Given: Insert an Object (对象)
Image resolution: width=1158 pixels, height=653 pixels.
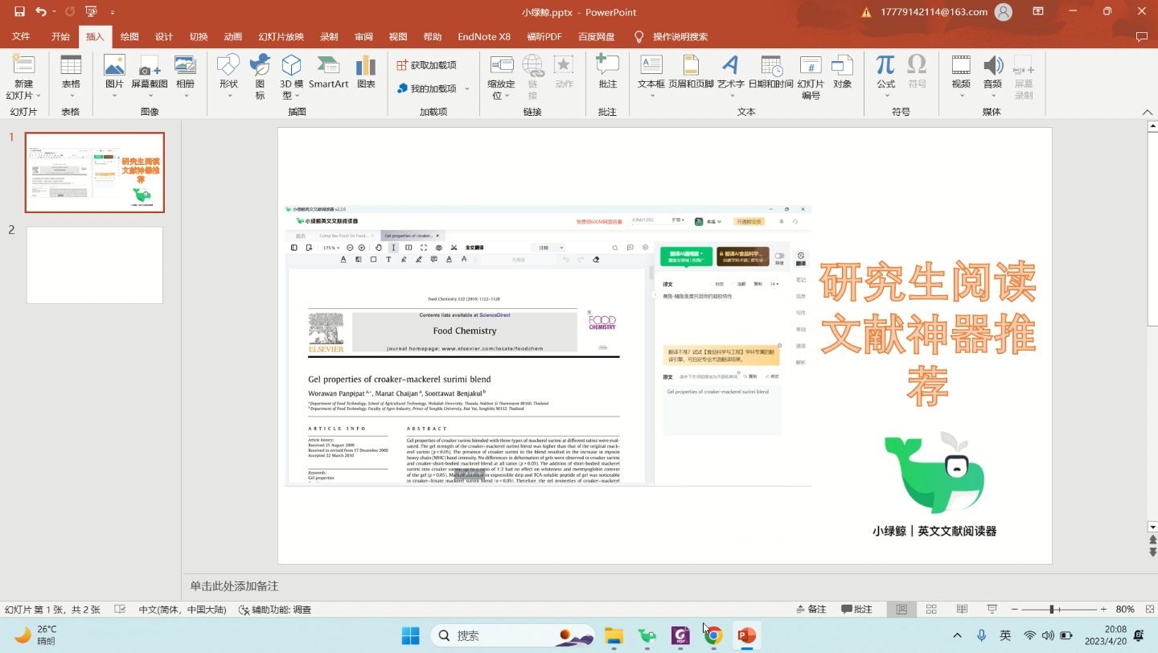Looking at the screenshot, I should [842, 72].
